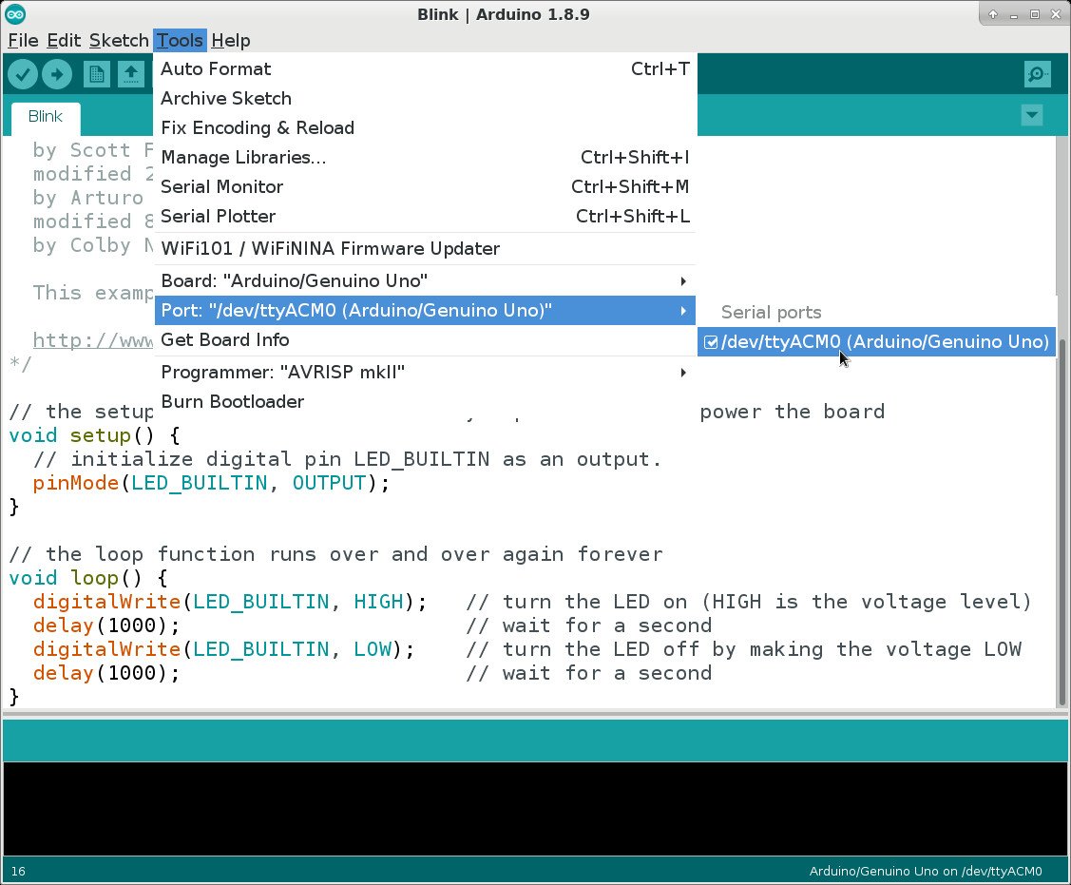Click the Upload arrow toolbar icon
The width and height of the screenshot is (1071, 885).
click(57, 74)
